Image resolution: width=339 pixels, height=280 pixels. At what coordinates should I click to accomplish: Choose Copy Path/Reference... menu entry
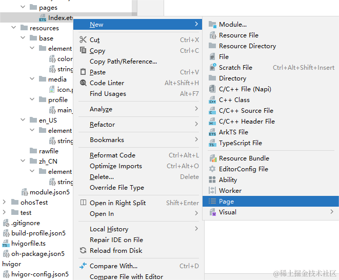(138, 62)
